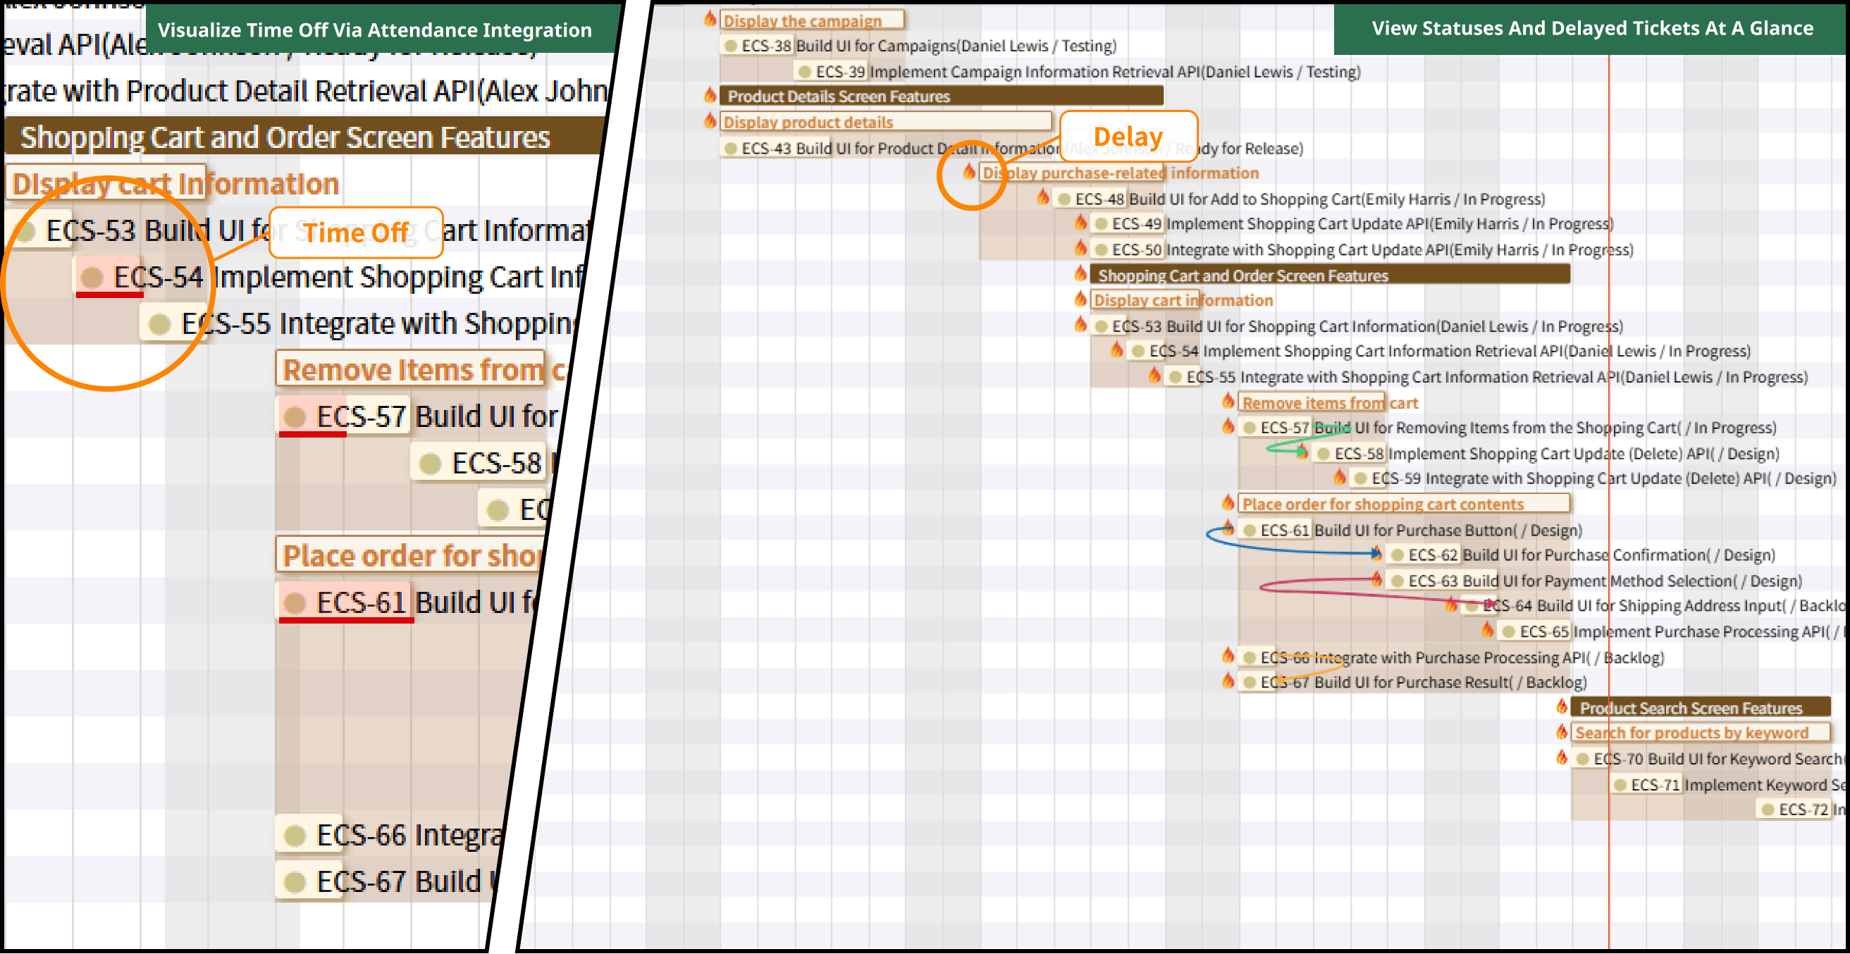Click the Time Off callout label
Screen dimensions: 1850x954
click(x=355, y=233)
